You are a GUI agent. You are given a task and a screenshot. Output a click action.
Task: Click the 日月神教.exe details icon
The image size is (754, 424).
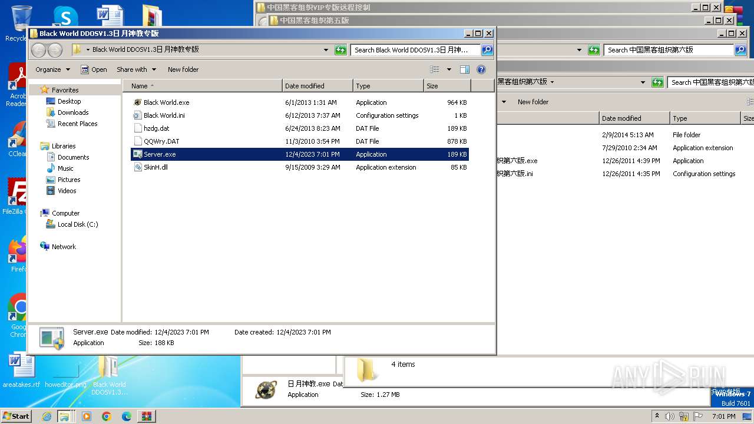click(266, 389)
